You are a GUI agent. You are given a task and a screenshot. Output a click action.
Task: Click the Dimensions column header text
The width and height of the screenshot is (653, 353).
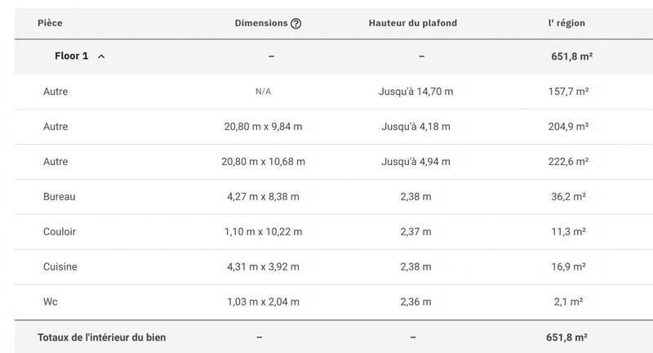(261, 24)
